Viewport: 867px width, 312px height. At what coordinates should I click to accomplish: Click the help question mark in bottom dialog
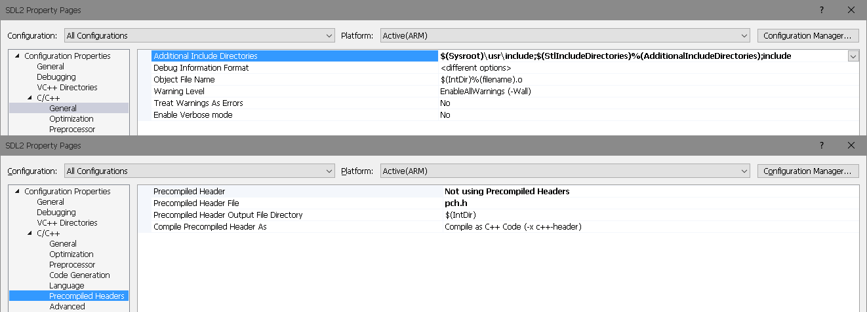(x=821, y=145)
